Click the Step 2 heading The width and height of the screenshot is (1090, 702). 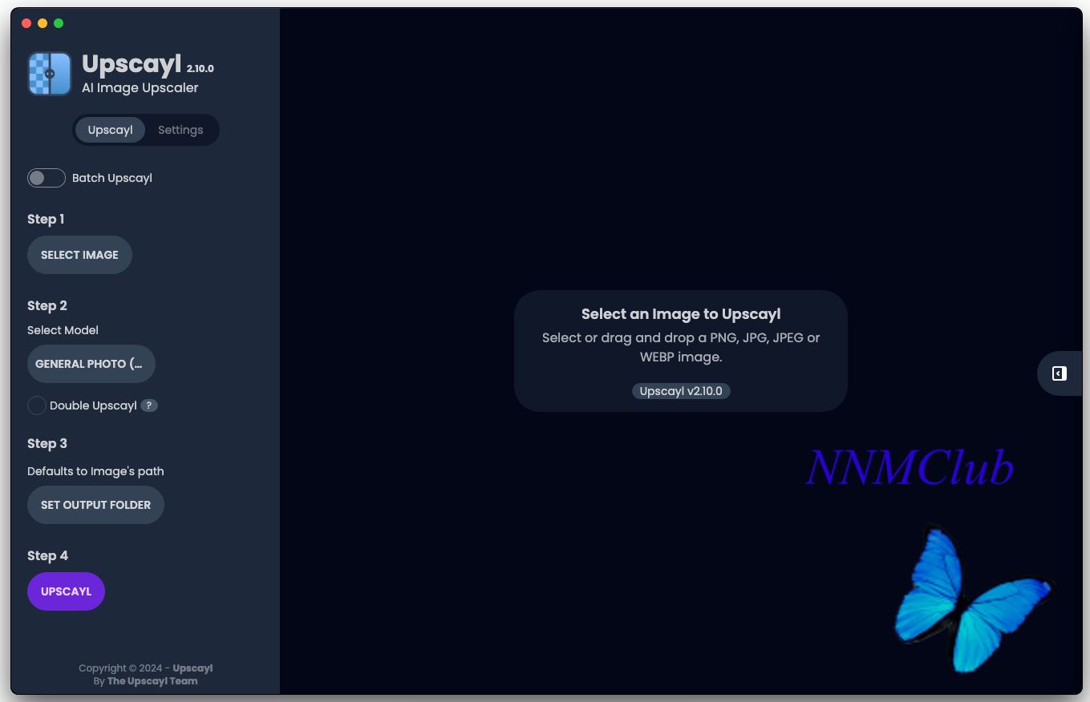pyautogui.click(x=47, y=306)
